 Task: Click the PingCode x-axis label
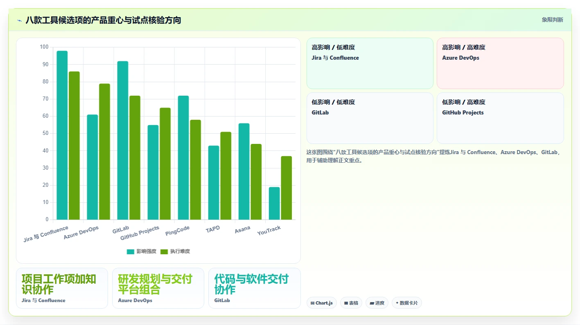178,231
